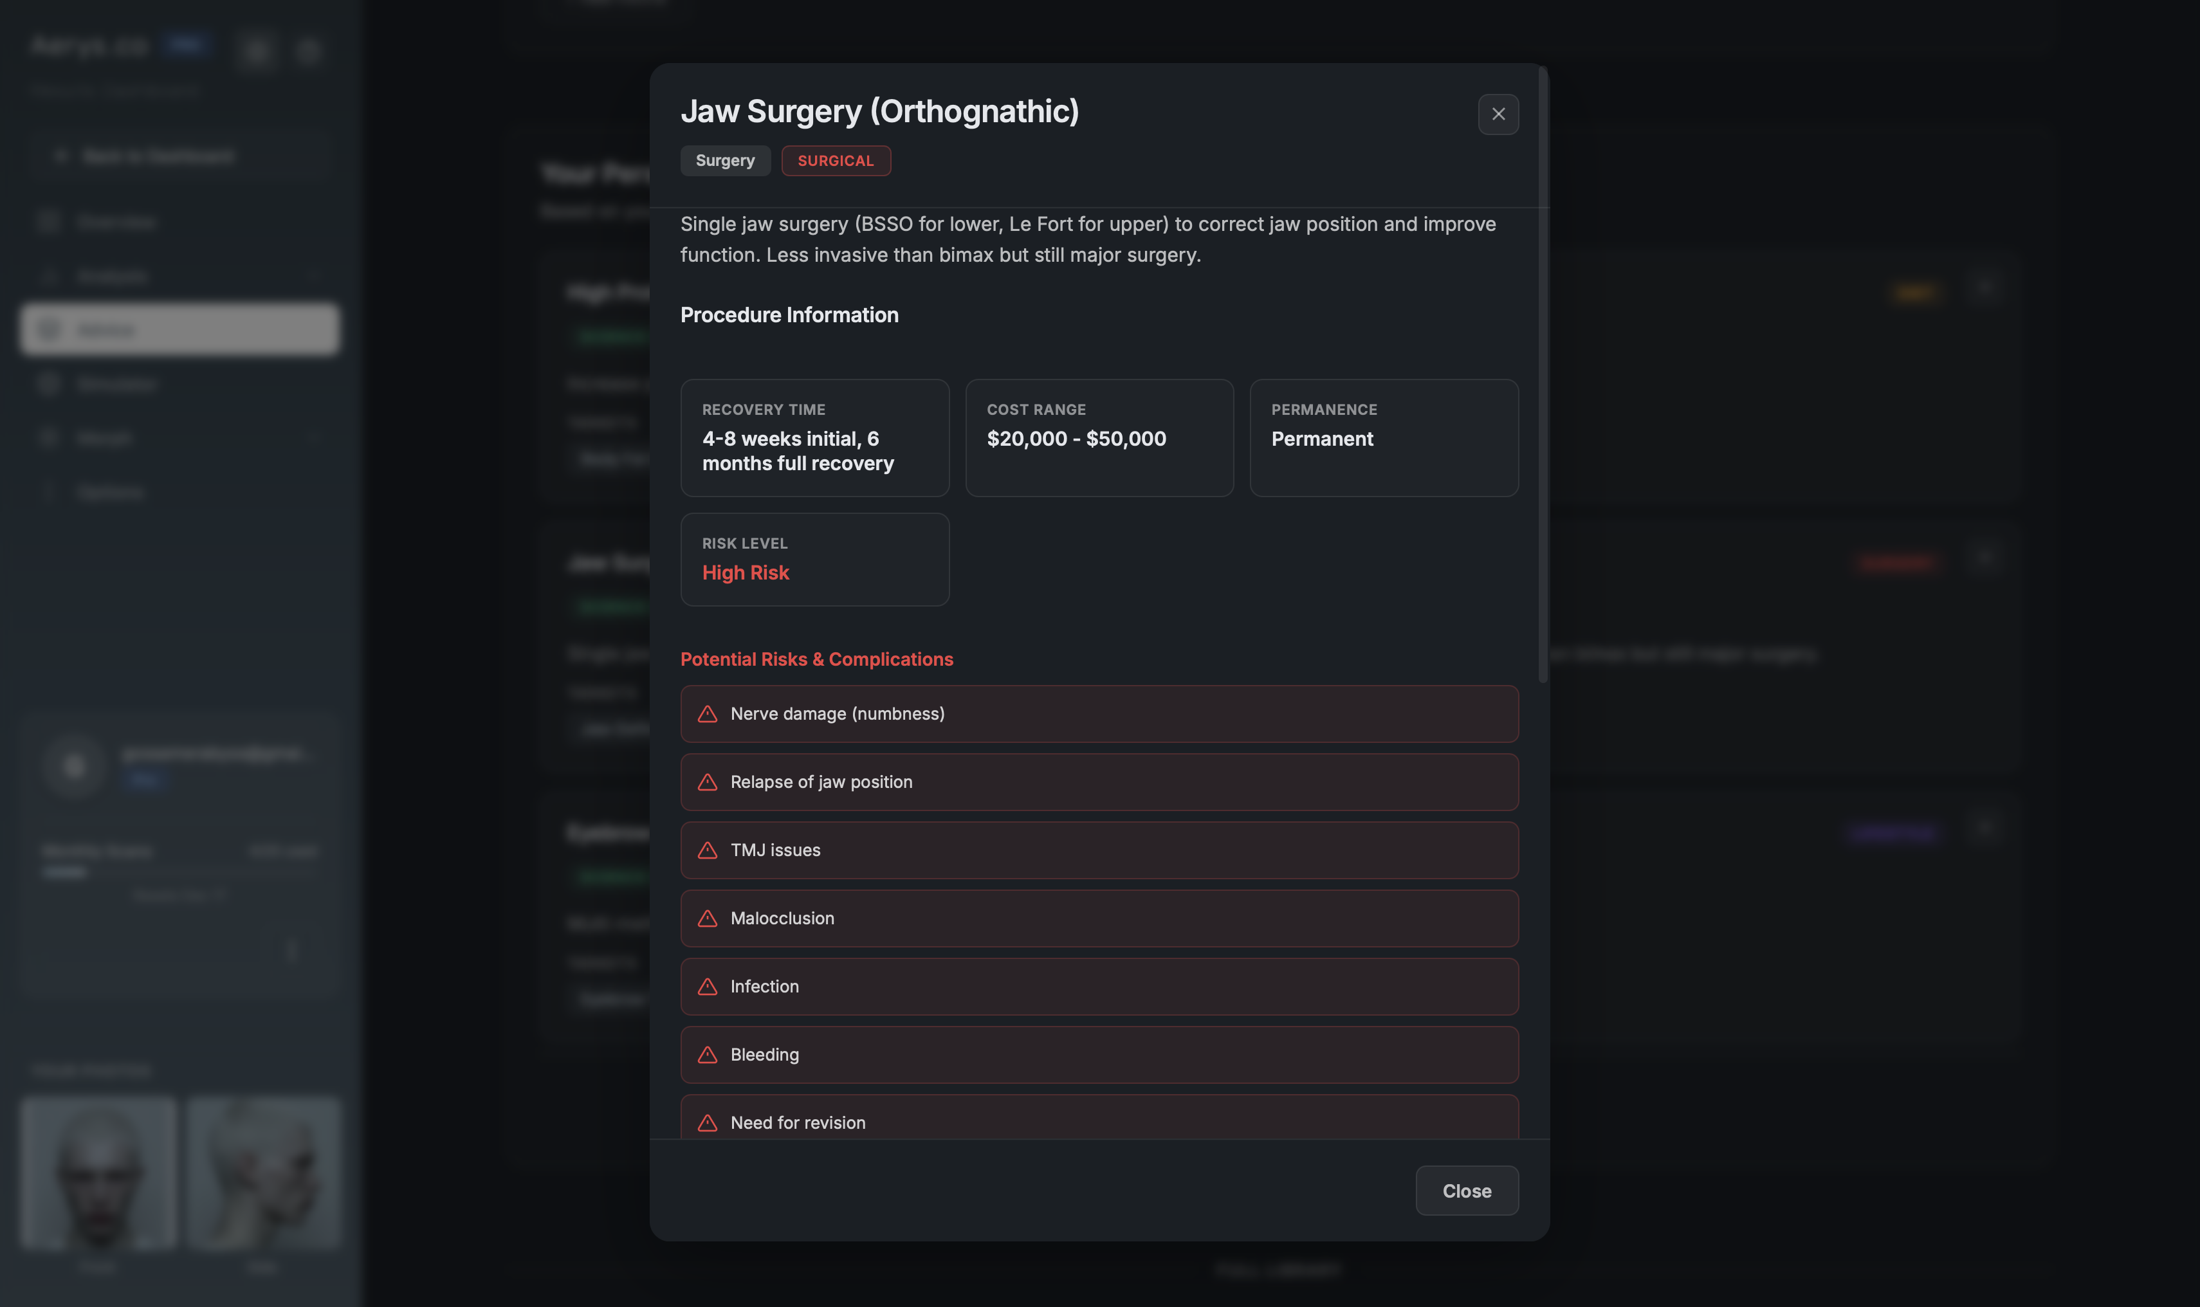Click the Potential Risks & Complications heading
2200x1307 pixels.
(816, 659)
